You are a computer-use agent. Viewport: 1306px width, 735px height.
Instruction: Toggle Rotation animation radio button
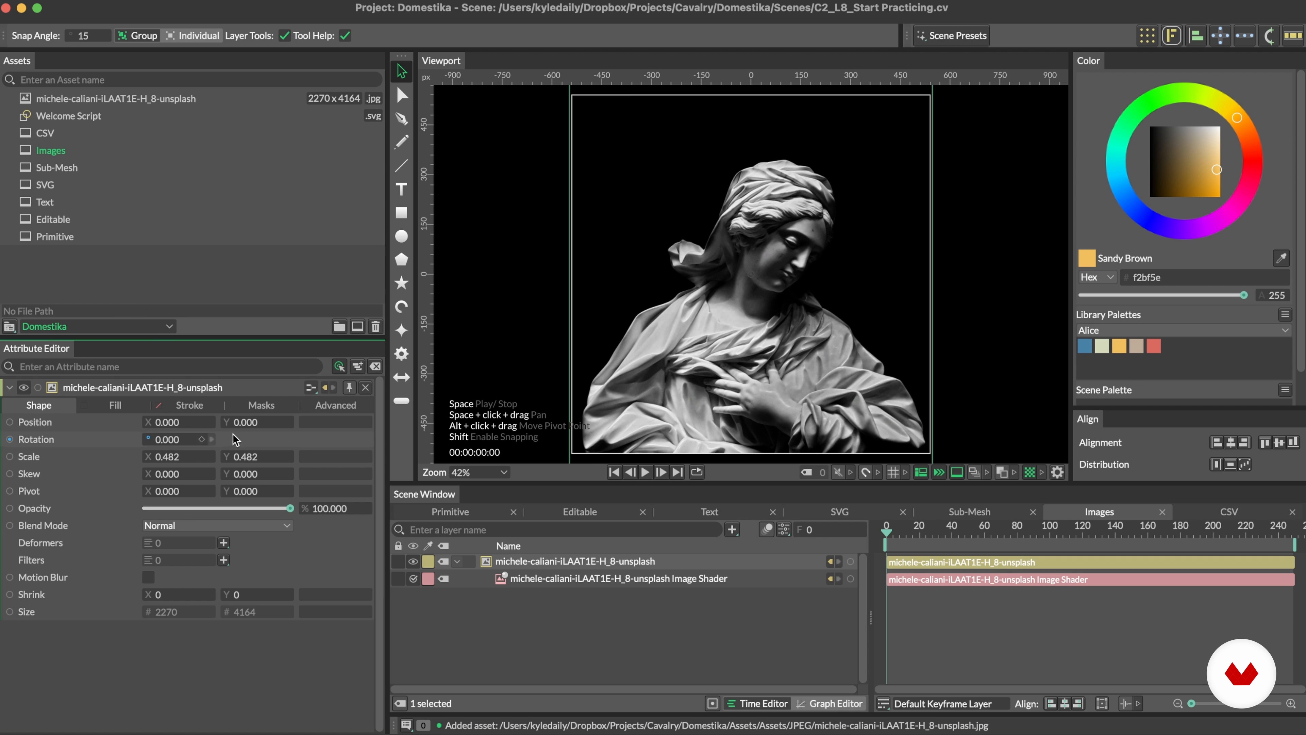coord(10,439)
